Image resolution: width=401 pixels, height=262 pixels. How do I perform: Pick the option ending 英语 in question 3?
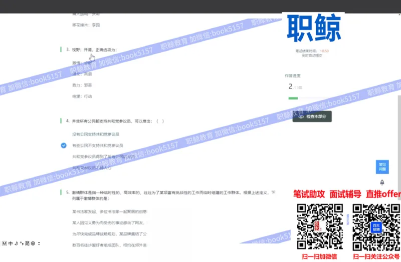[82, 74]
